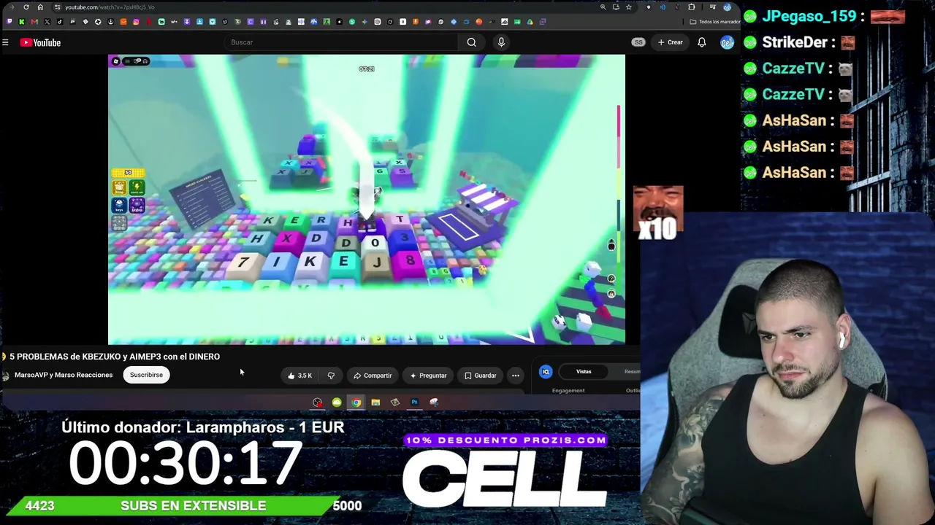Open the Todos los marcadores folder
The width and height of the screenshot is (935, 525).
(x=716, y=22)
